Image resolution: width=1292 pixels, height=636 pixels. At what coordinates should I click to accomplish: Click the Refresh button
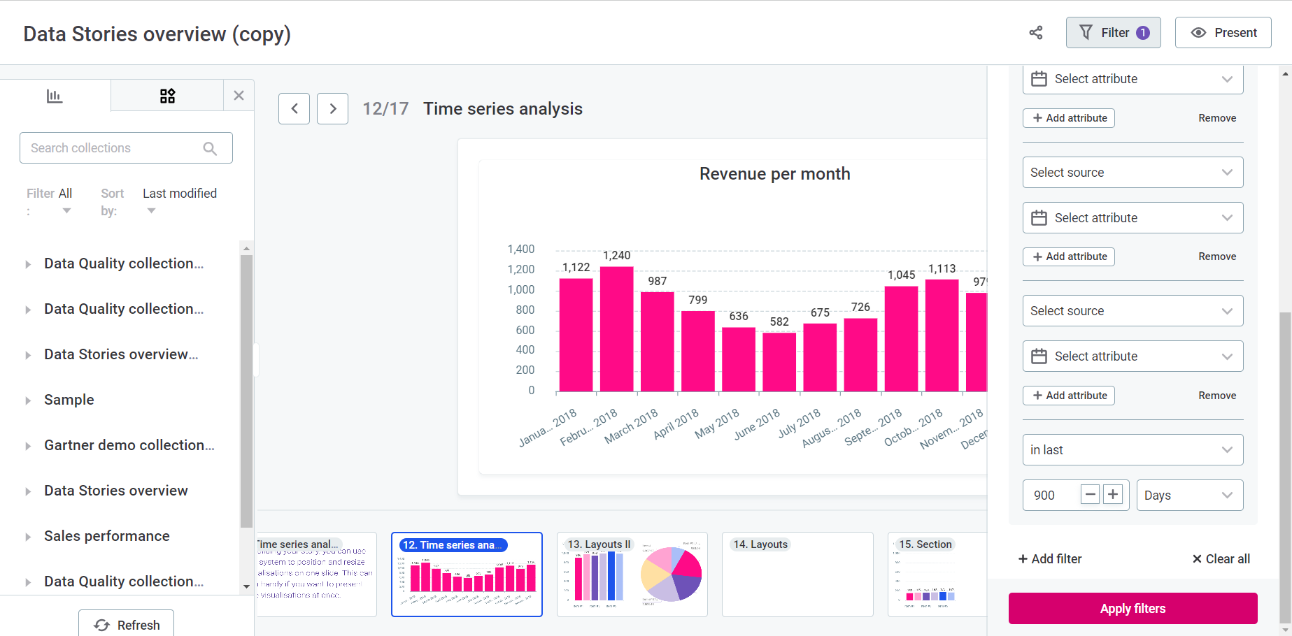tap(126, 624)
